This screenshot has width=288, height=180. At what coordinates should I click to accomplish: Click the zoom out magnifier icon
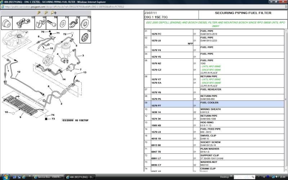pyautogui.click(x=46, y=13)
